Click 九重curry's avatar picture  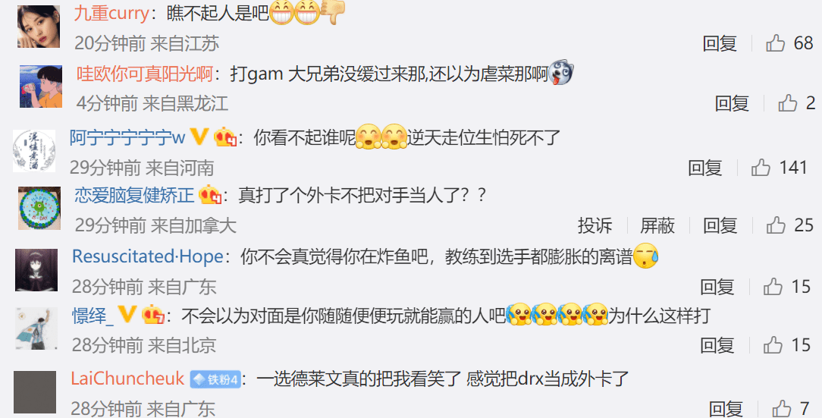[39, 27]
